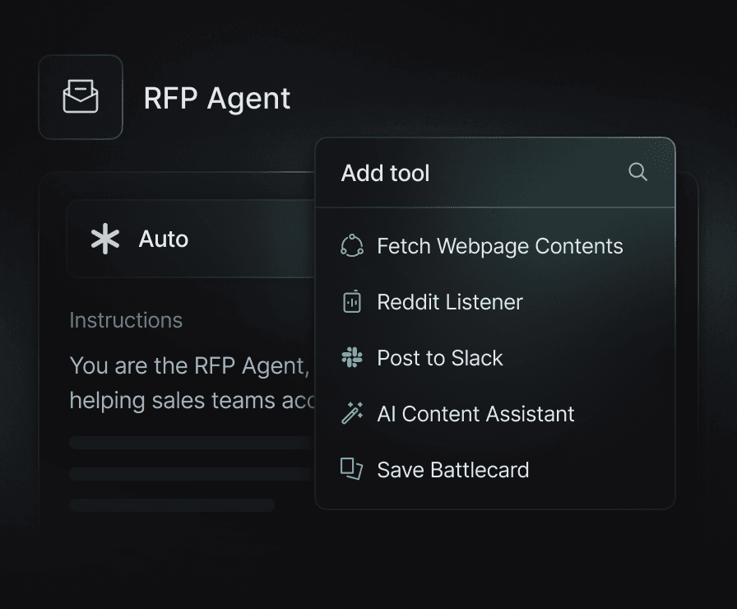
Task: Choose Post to Slack tool
Action: click(495, 357)
